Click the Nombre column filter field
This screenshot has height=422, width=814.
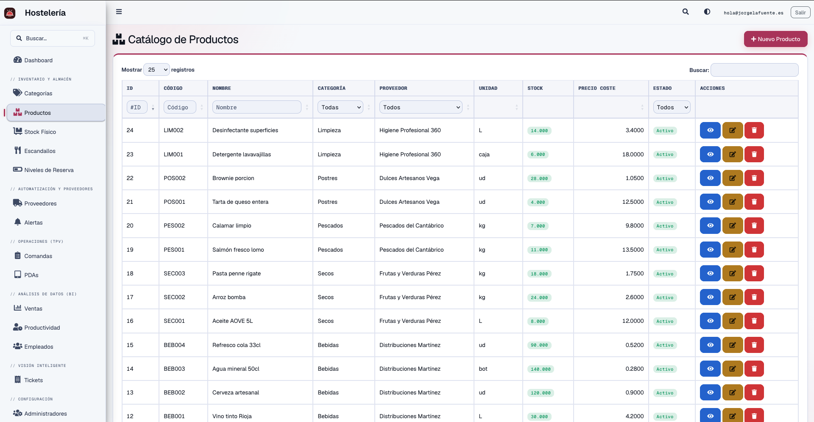tap(256, 107)
